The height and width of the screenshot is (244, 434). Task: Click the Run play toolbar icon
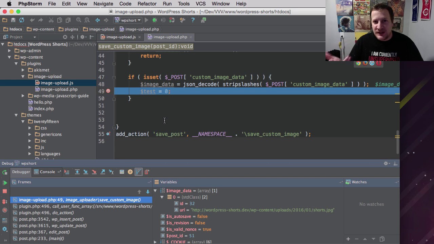click(146, 20)
